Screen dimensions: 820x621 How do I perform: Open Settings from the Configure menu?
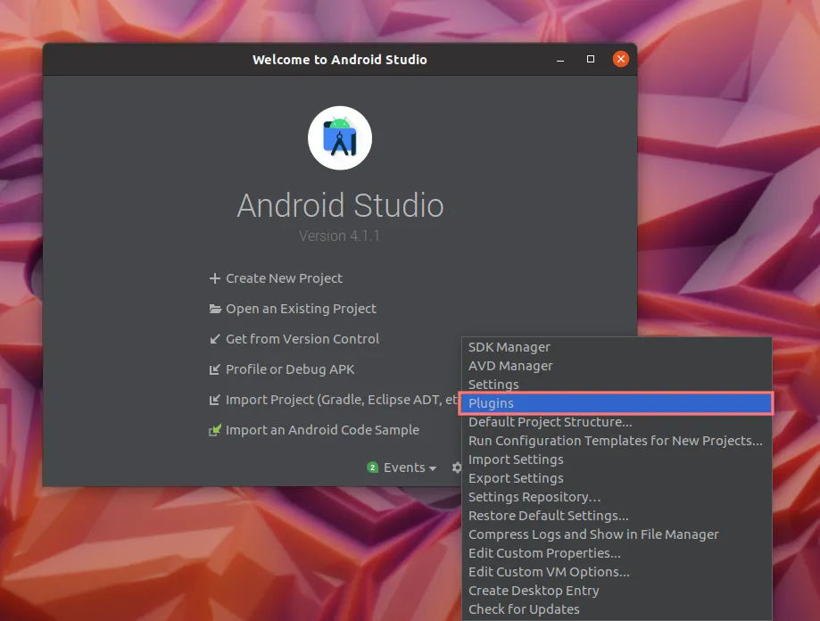click(x=617, y=385)
